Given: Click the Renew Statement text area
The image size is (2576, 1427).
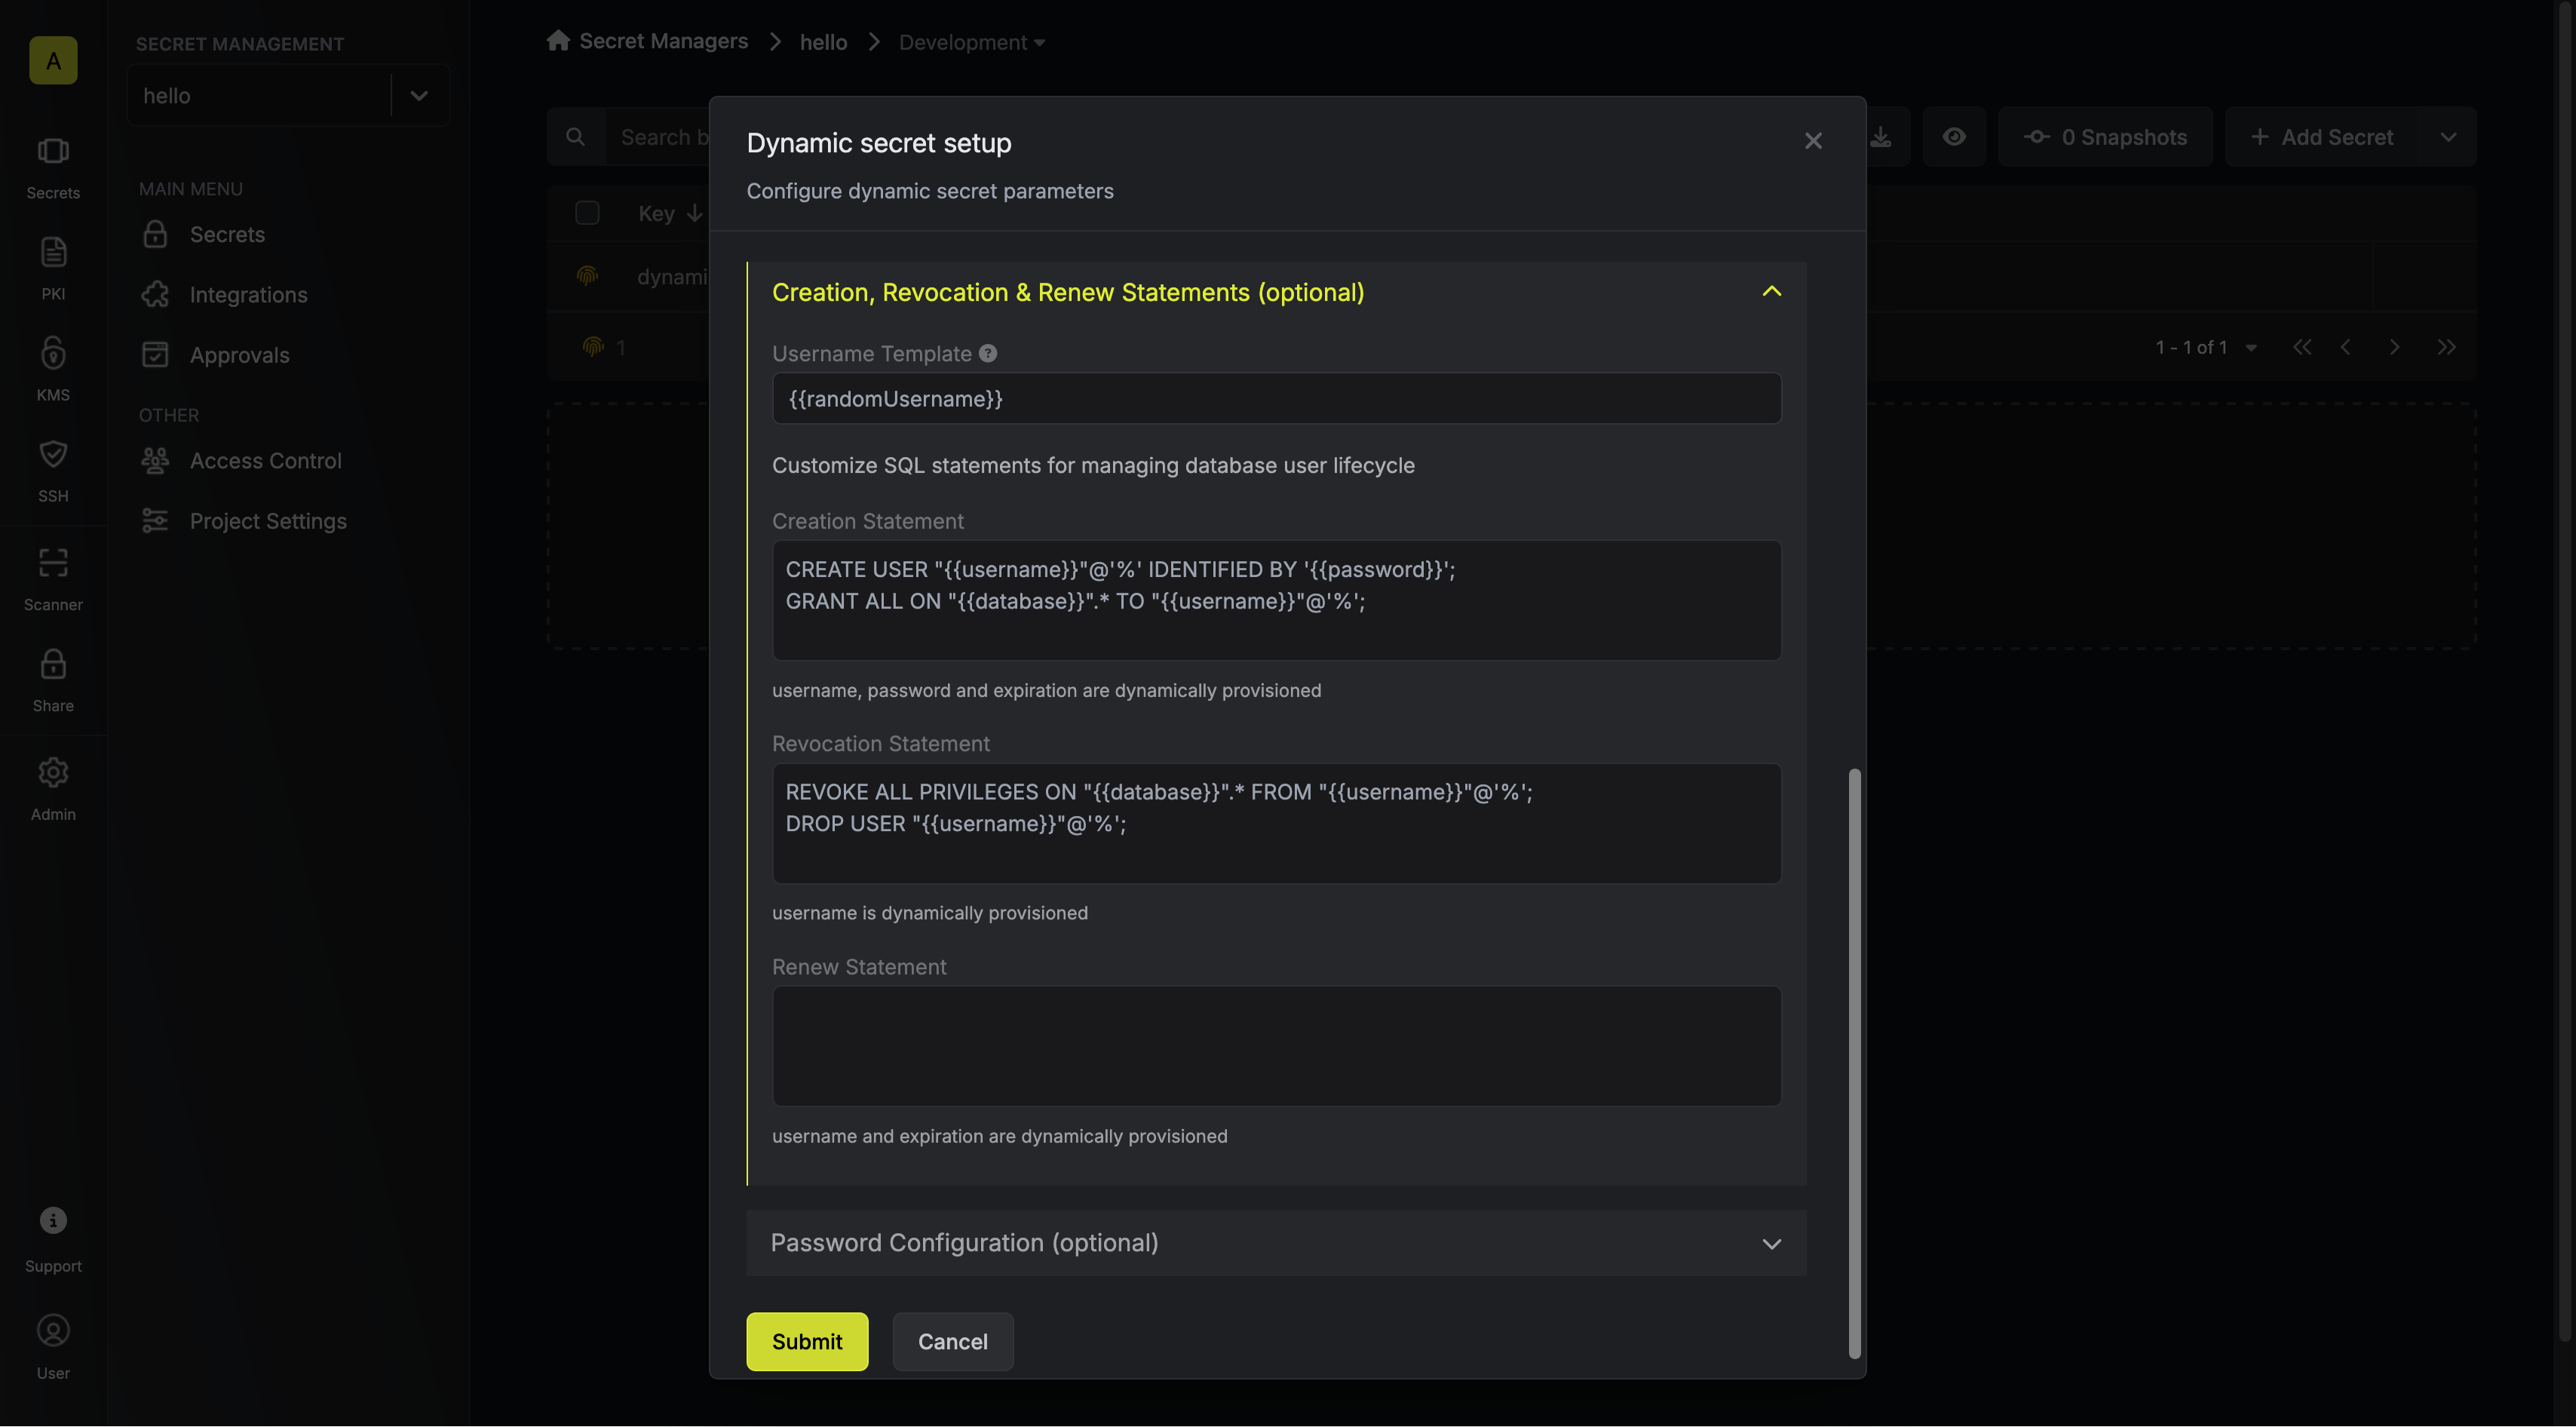Looking at the screenshot, I should coord(1276,1046).
